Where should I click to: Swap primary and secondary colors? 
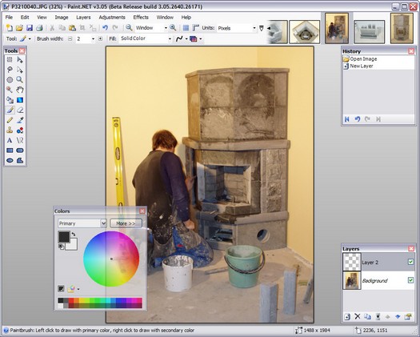click(x=74, y=234)
